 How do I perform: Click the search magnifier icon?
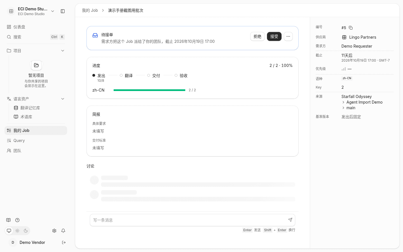pyautogui.click(x=9, y=37)
